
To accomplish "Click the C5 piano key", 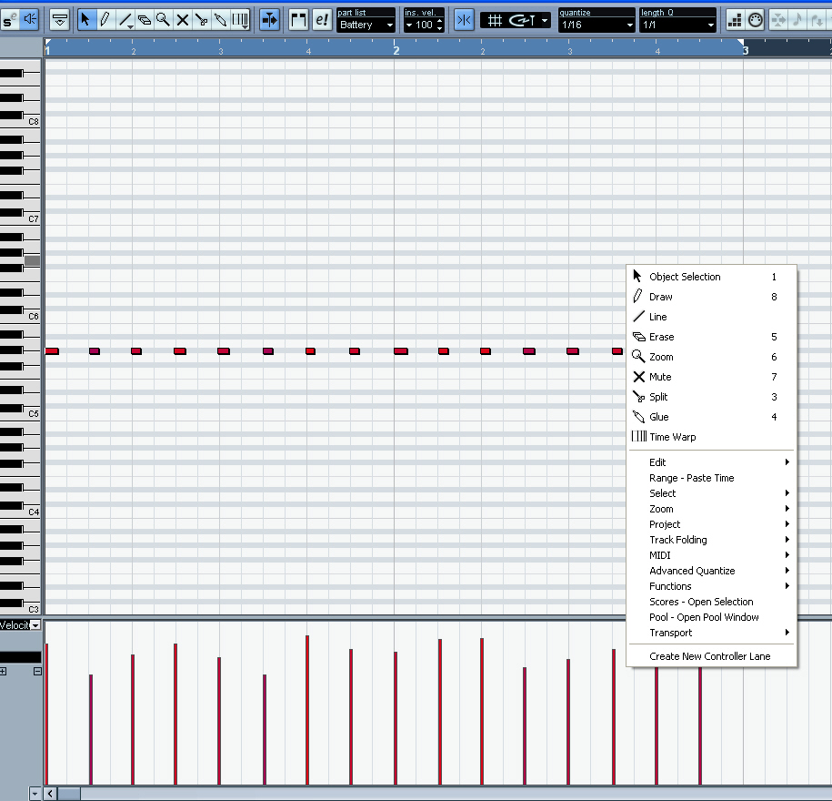I will tap(32, 413).
